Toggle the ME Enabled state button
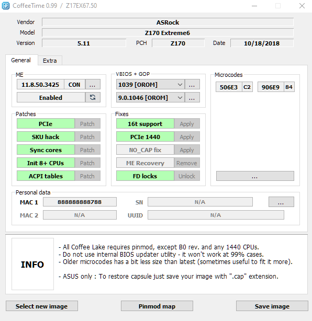 (x=51, y=97)
